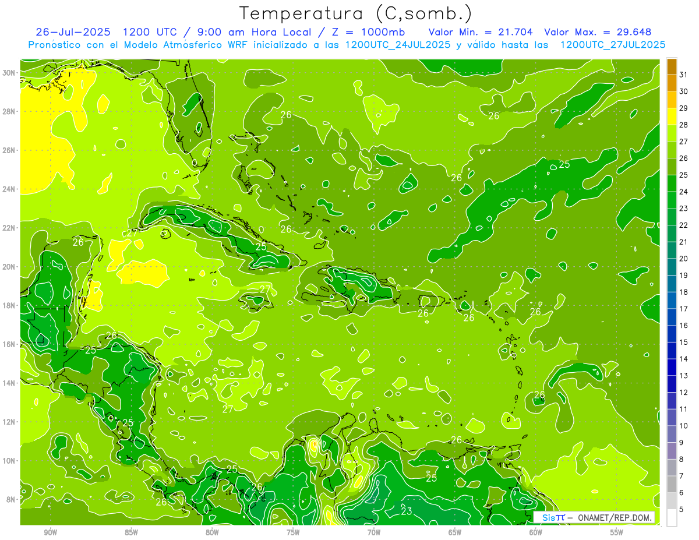Click the color scale label '9'
This screenshot has width=699, height=540.
(x=681, y=442)
